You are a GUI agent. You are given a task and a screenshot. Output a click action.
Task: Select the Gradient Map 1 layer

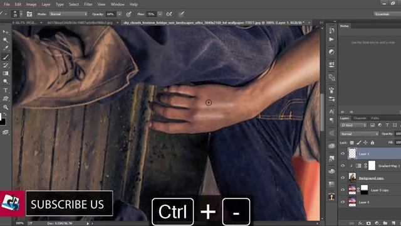point(389,166)
